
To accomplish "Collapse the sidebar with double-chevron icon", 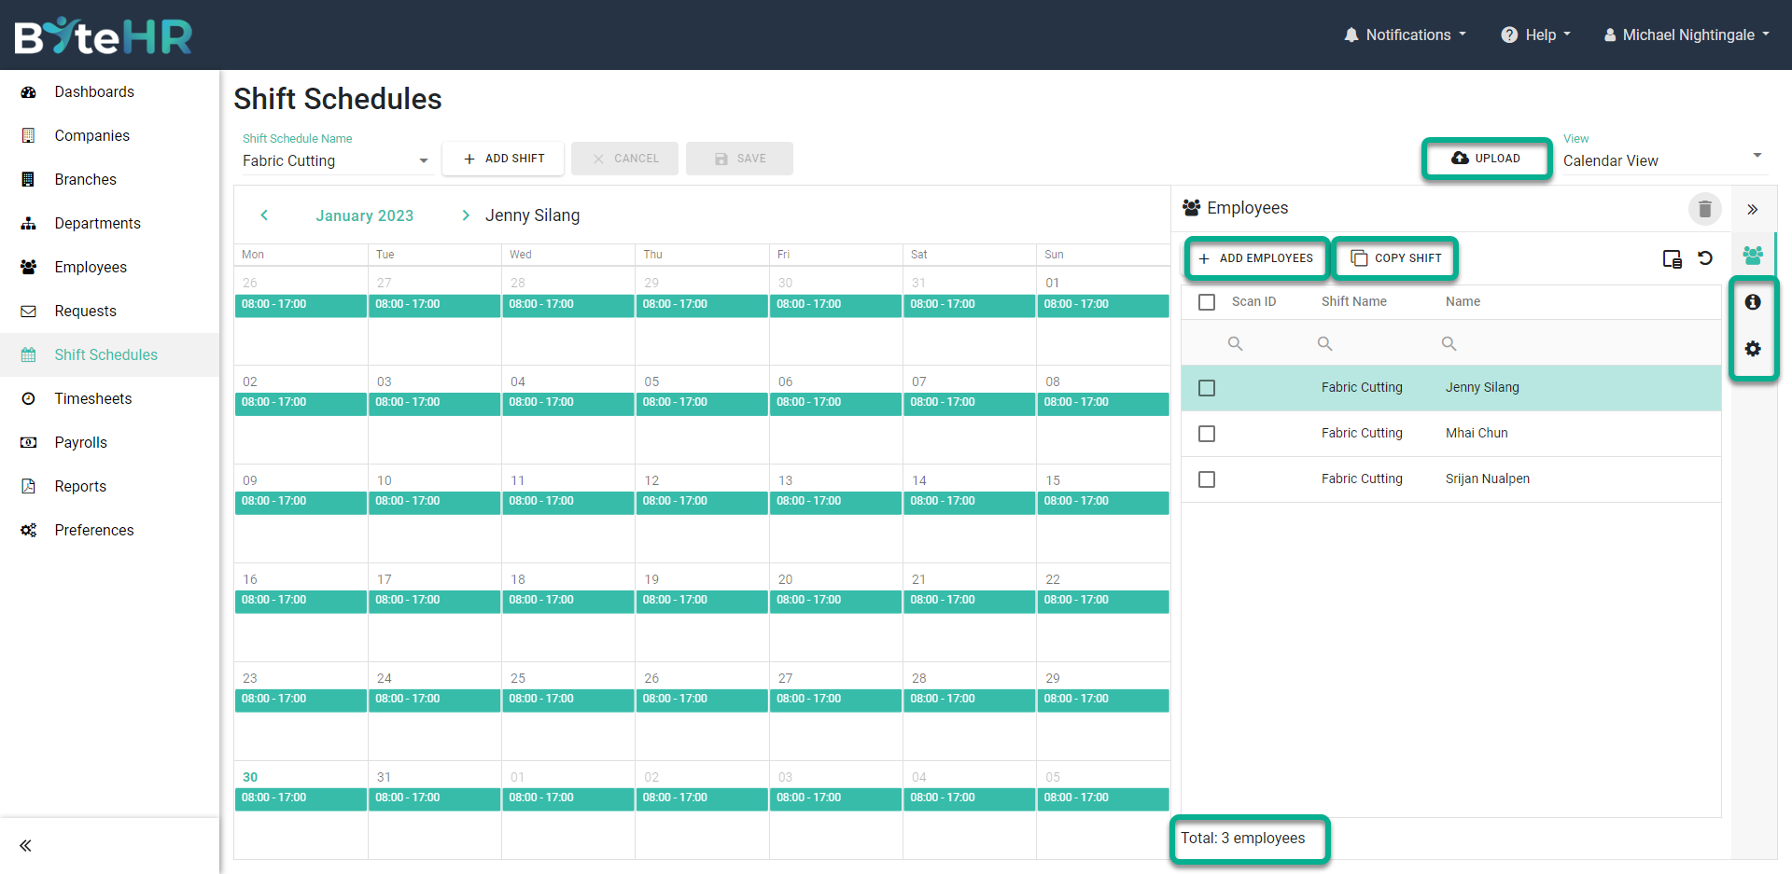I will (25, 846).
